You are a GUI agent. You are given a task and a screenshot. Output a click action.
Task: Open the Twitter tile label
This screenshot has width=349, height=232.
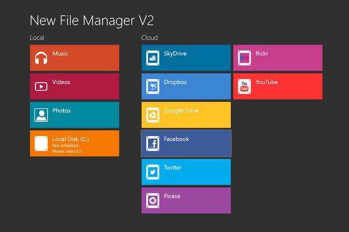point(172,167)
